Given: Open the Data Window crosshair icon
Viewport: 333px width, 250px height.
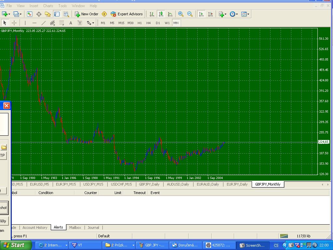Looking at the screenshot, I should pyautogui.click(x=39, y=14).
